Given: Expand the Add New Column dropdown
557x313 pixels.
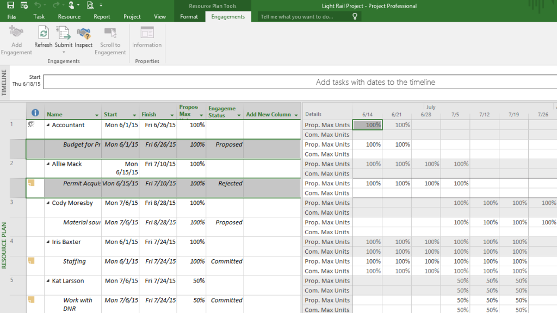Looking at the screenshot, I should [296, 115].
